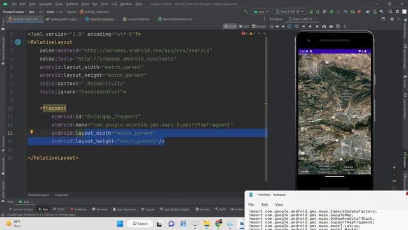The width and height of the screenshot is (408, 230).
Task: Click the Debug app bug icon
Action: coord(331,11)
